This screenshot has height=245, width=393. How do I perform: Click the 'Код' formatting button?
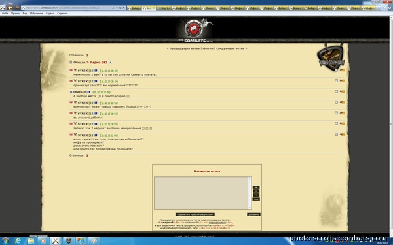pos(256,199)
